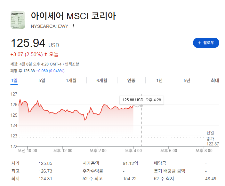This screenshot has width=225, height=186.
Task: Click the gray after-hours marker dot on chart
Action: coord(141,106)
